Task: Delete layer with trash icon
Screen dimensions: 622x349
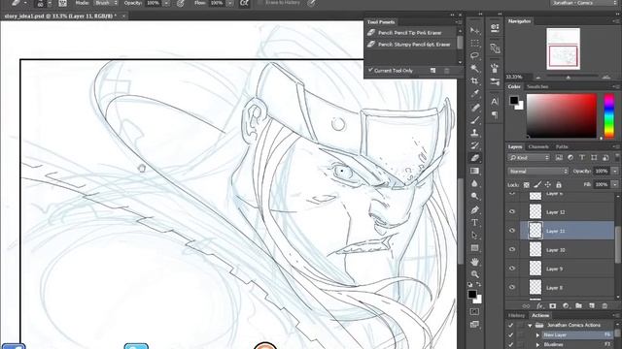Action: [x=605, y=306]
